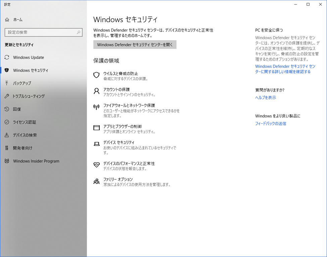Click the Windows Update refresh icon
The width and height of the screenshot is (327, 257).
(7, 57)
